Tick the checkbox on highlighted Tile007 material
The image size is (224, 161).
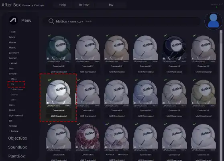pos(48,103)
